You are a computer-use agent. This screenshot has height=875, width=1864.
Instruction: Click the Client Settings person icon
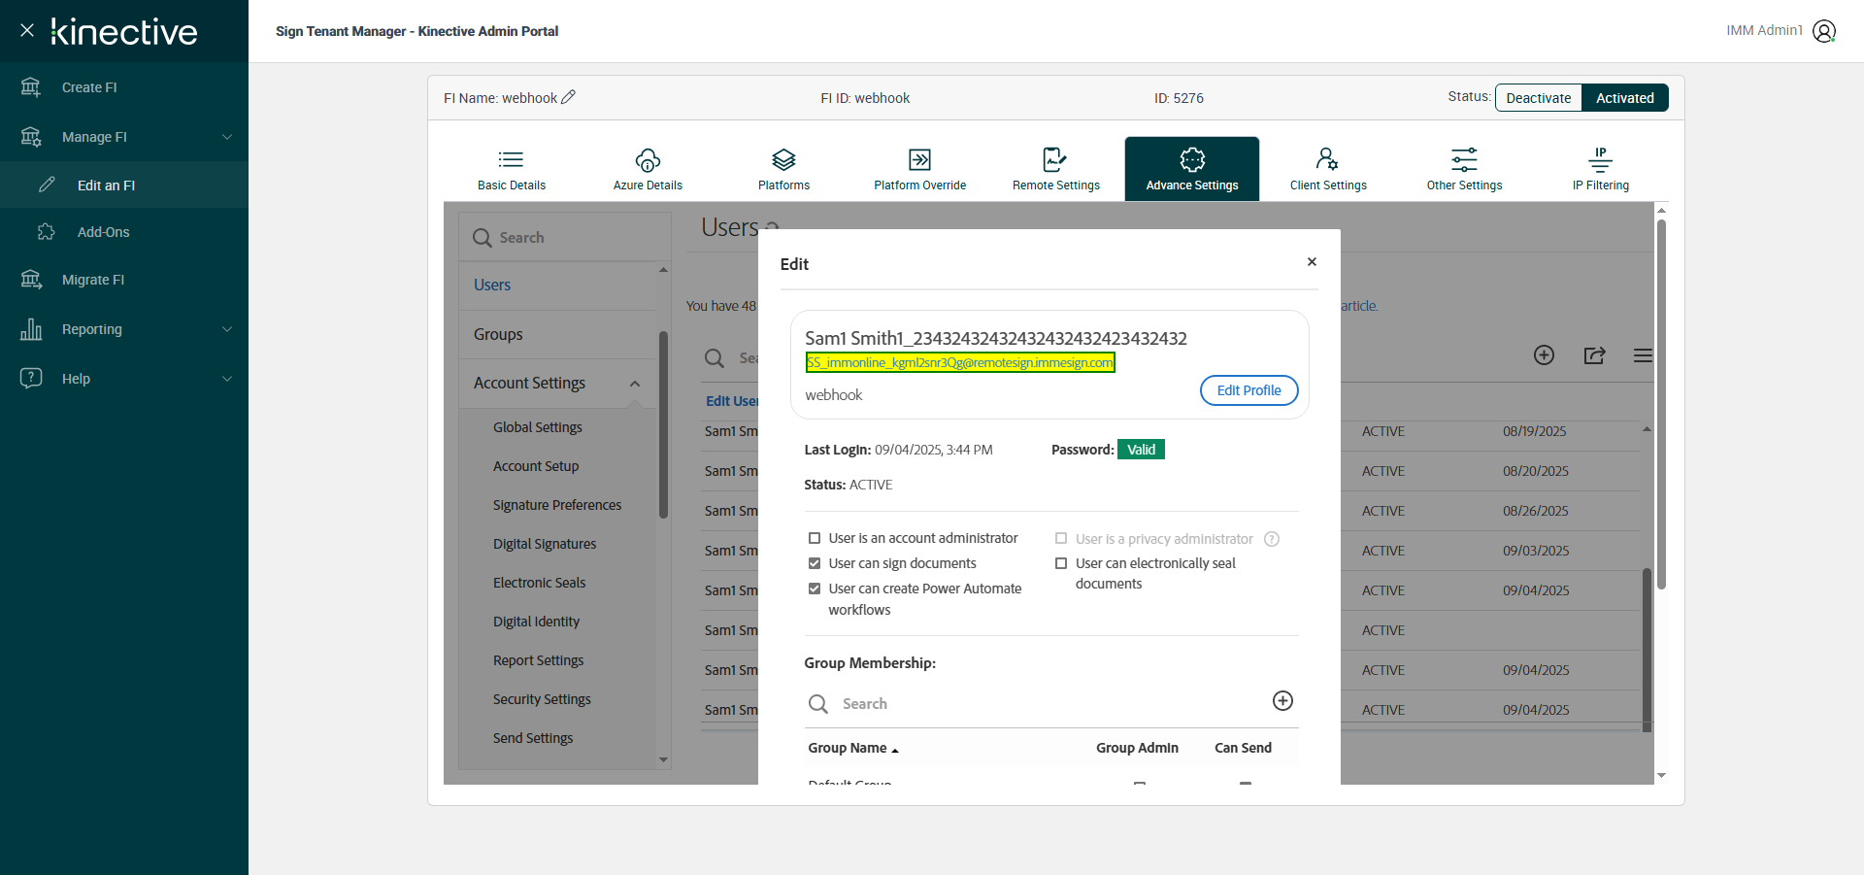[1327, 159]
